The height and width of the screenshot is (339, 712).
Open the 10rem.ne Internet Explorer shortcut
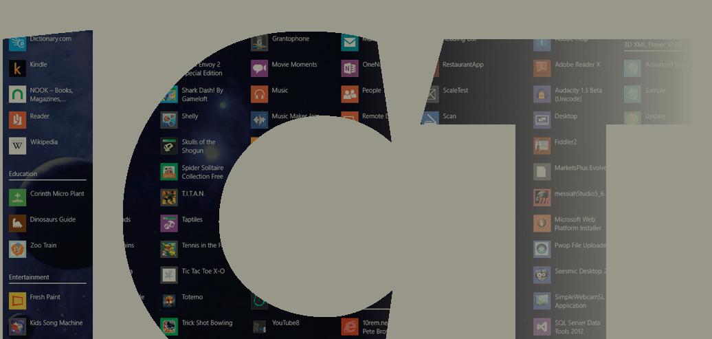(350, 327)
